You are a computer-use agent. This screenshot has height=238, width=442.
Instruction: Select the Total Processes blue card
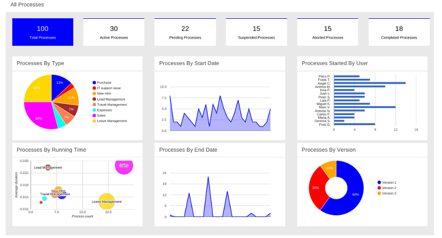click(43, 32)
